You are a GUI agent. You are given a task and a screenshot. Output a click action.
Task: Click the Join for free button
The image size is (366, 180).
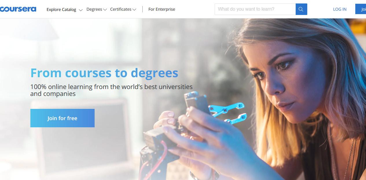(x=62, y=118)
